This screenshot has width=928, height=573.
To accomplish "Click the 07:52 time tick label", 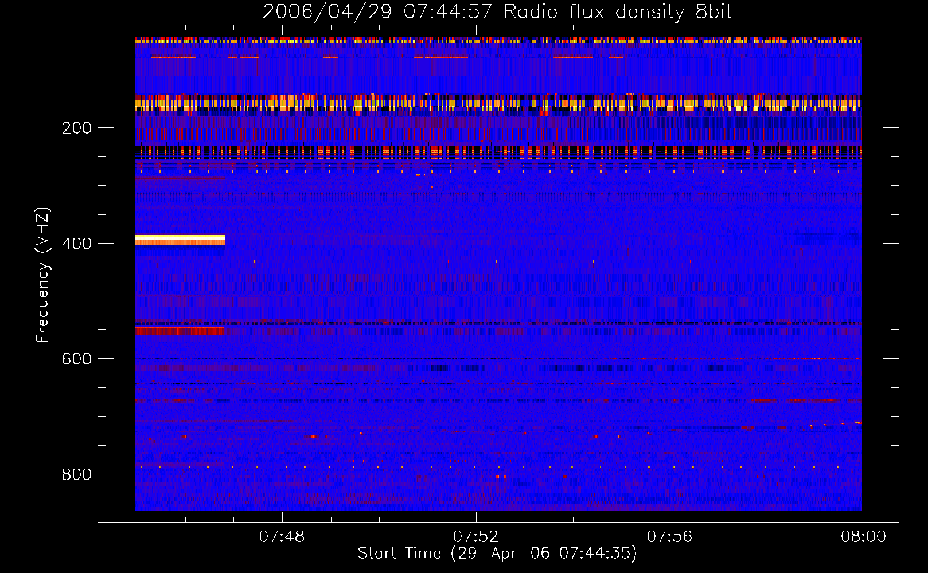I will click(475, 537).
